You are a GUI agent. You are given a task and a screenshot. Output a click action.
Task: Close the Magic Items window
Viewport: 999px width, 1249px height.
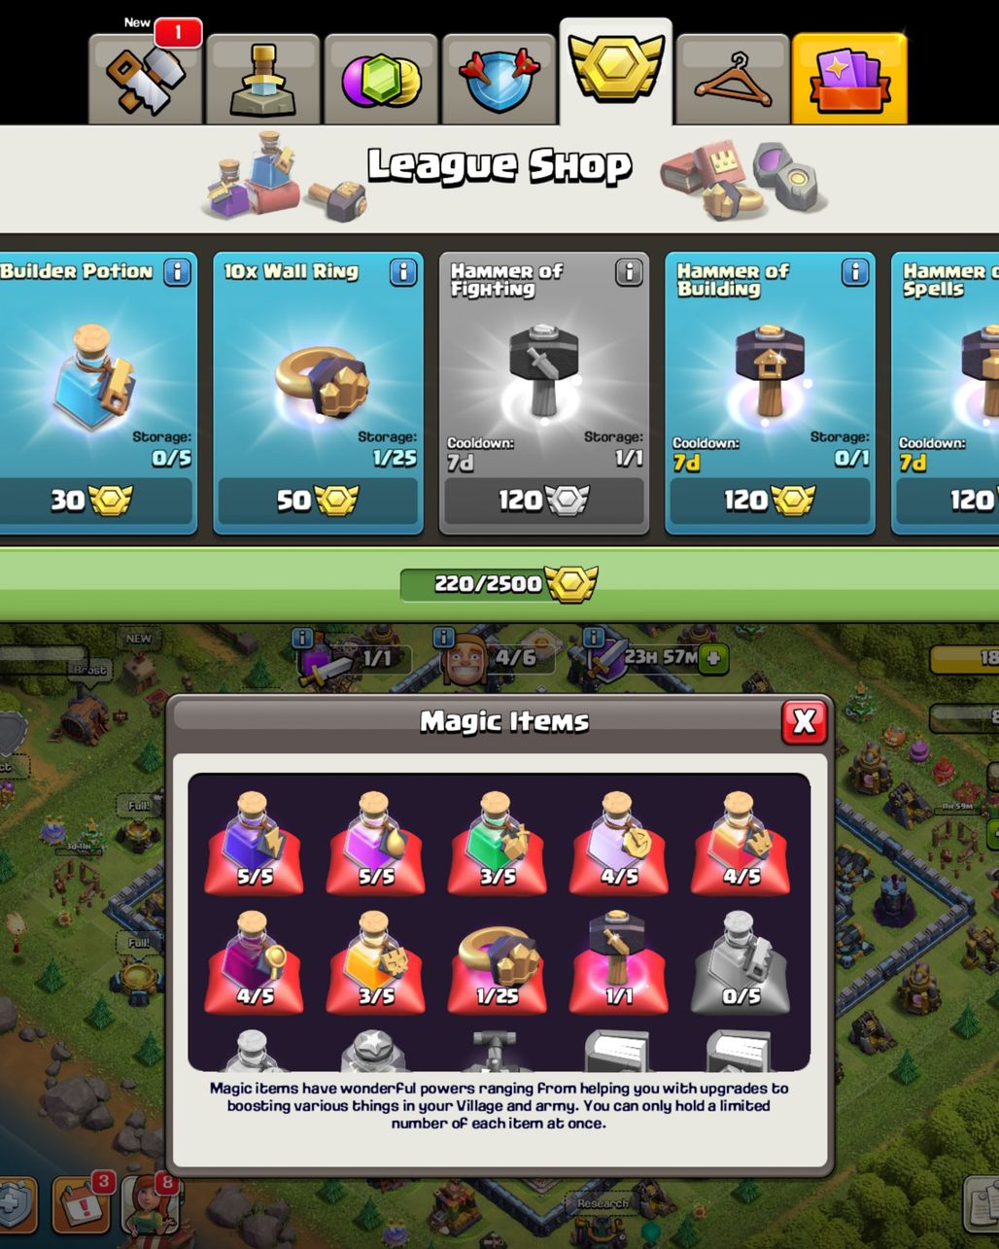804,721
